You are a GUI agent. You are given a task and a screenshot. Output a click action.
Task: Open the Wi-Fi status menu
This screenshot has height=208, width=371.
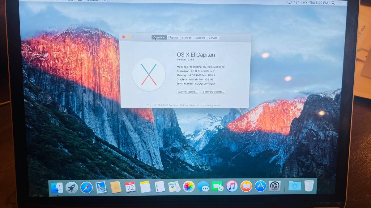click(296, 2)
